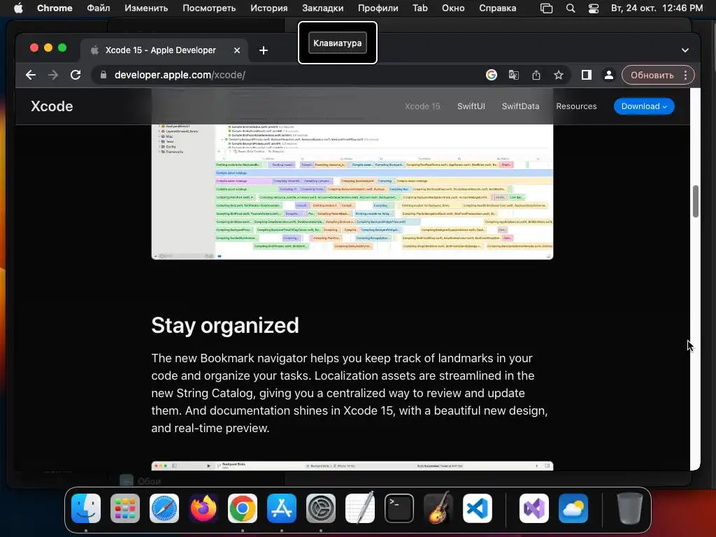Screen dimensions: 716x537
Task: Open Spotlight search in menu bar
Action: click(571, 8)
